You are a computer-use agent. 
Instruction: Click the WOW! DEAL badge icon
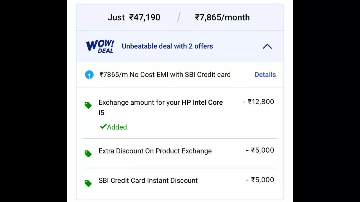coord(100,46)
